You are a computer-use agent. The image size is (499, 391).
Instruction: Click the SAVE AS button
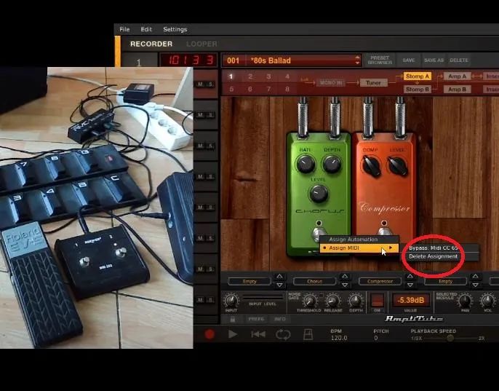point(434,60)
